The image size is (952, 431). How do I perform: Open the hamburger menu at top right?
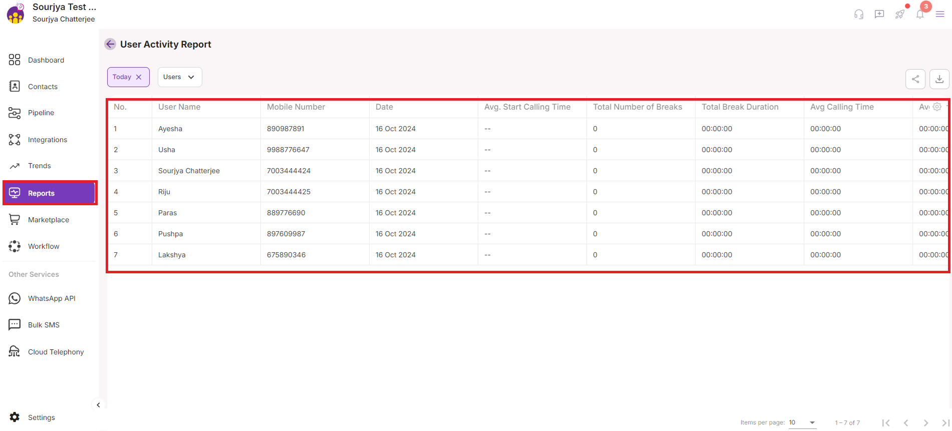tap(940, 14)
